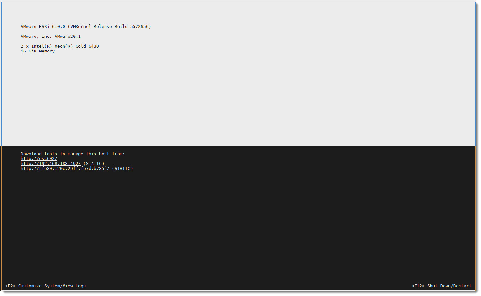The height and width of the screenshot is (296, 481).
Task: Click the <F2> key label
Action: click(10, 286)
